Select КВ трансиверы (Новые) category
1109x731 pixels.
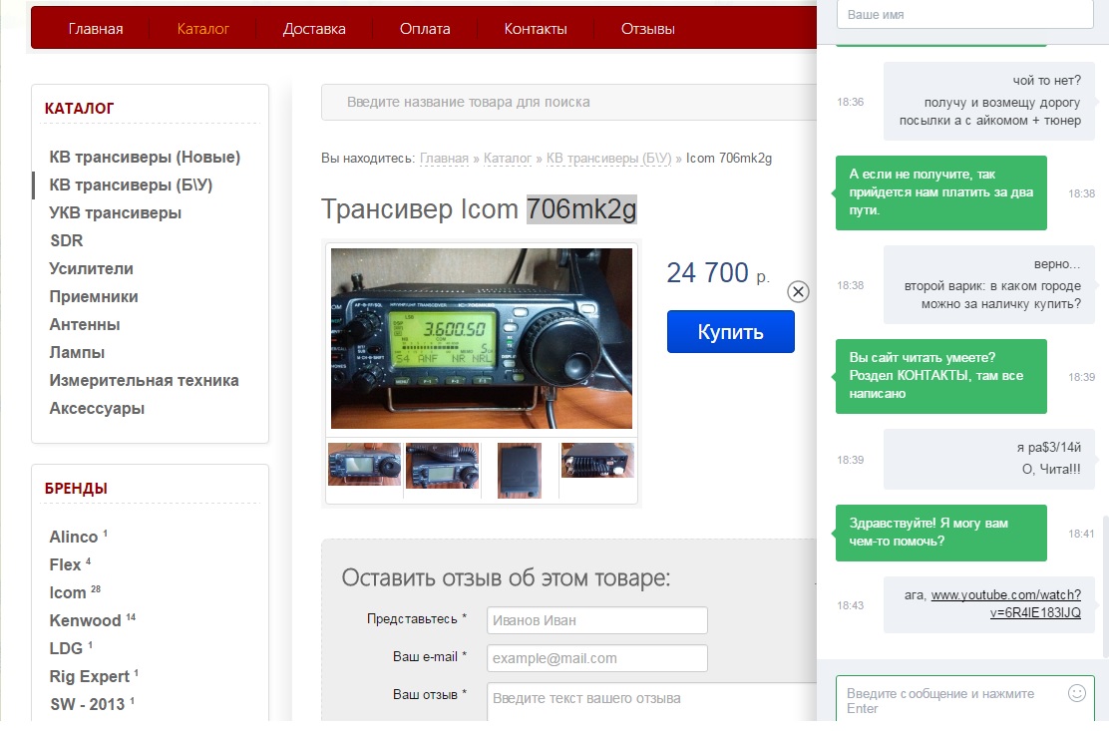click(145, 157)
